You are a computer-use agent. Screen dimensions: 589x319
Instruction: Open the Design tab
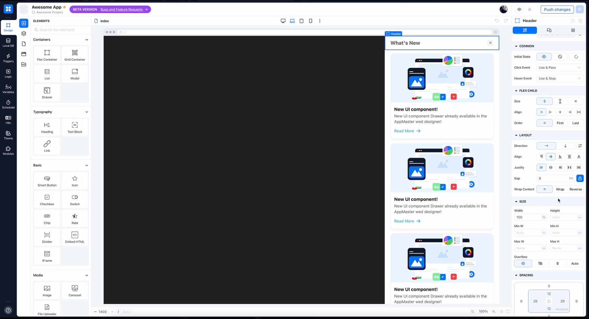8,27
